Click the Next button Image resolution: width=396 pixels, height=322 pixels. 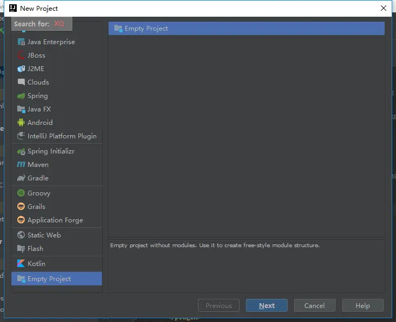pos(267,305)
